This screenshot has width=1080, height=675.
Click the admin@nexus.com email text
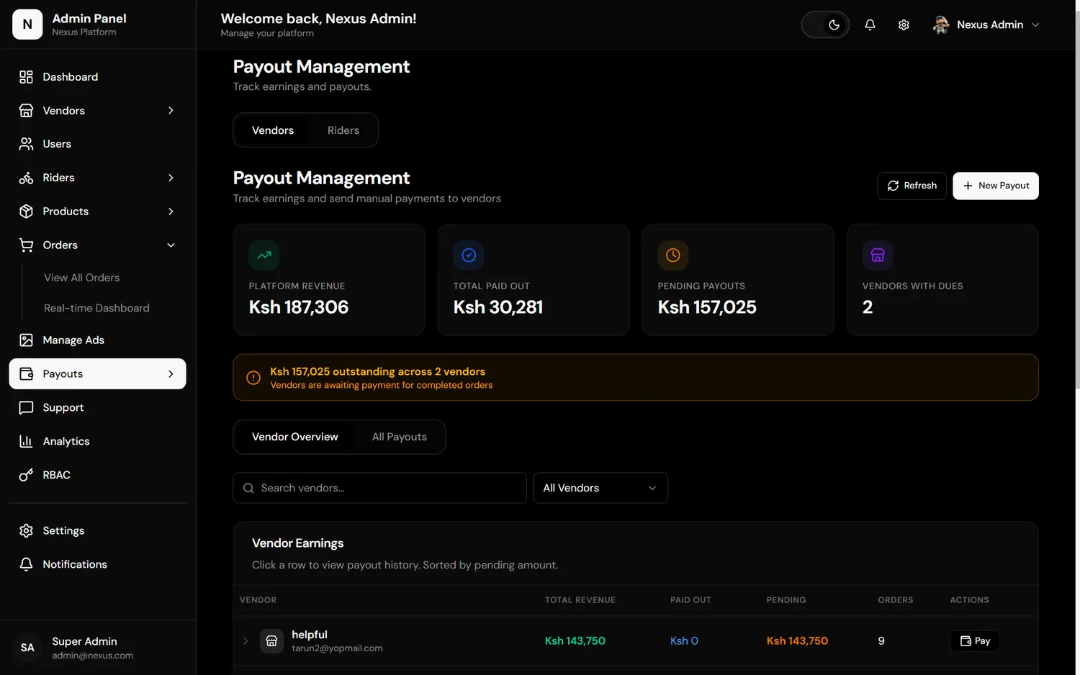92,656
